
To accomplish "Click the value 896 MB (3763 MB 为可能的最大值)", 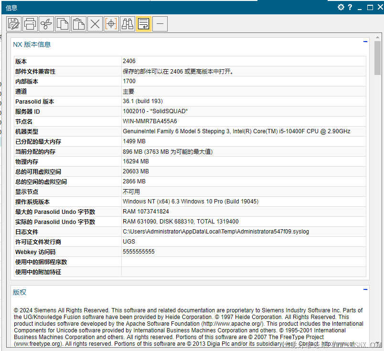I will (x=168, y=151).
